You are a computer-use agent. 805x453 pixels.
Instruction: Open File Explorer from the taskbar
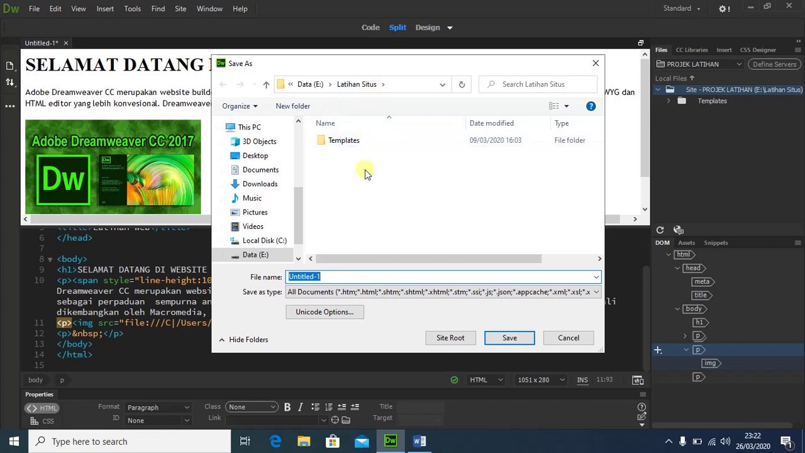coord(304,441)
